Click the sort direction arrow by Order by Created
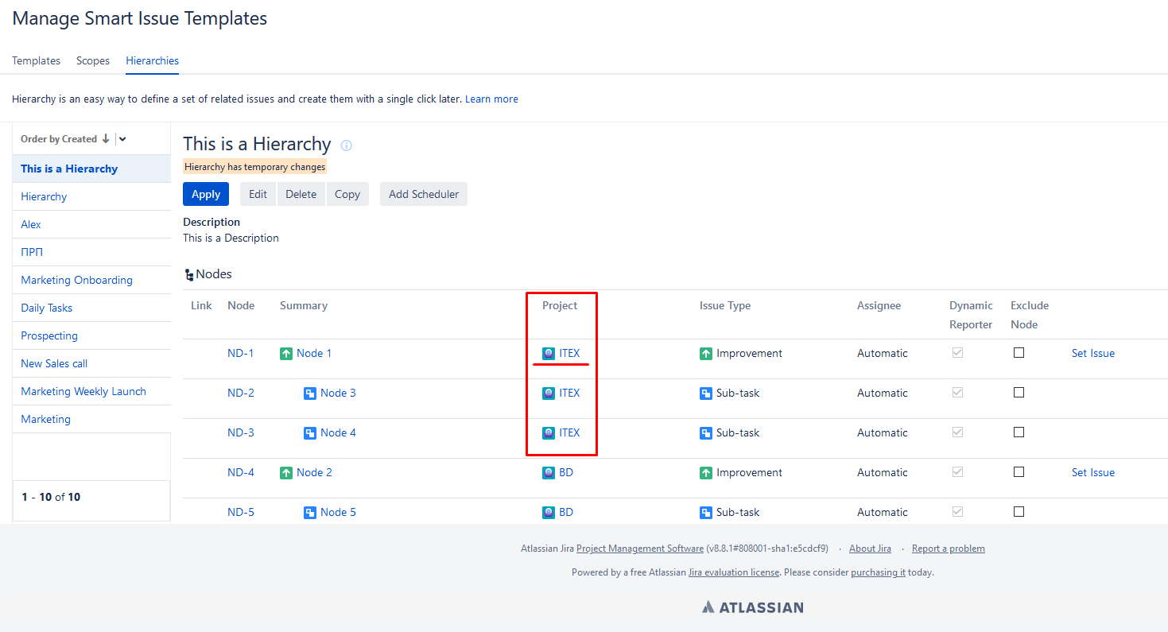The image size is (1168, 632). 106,139
